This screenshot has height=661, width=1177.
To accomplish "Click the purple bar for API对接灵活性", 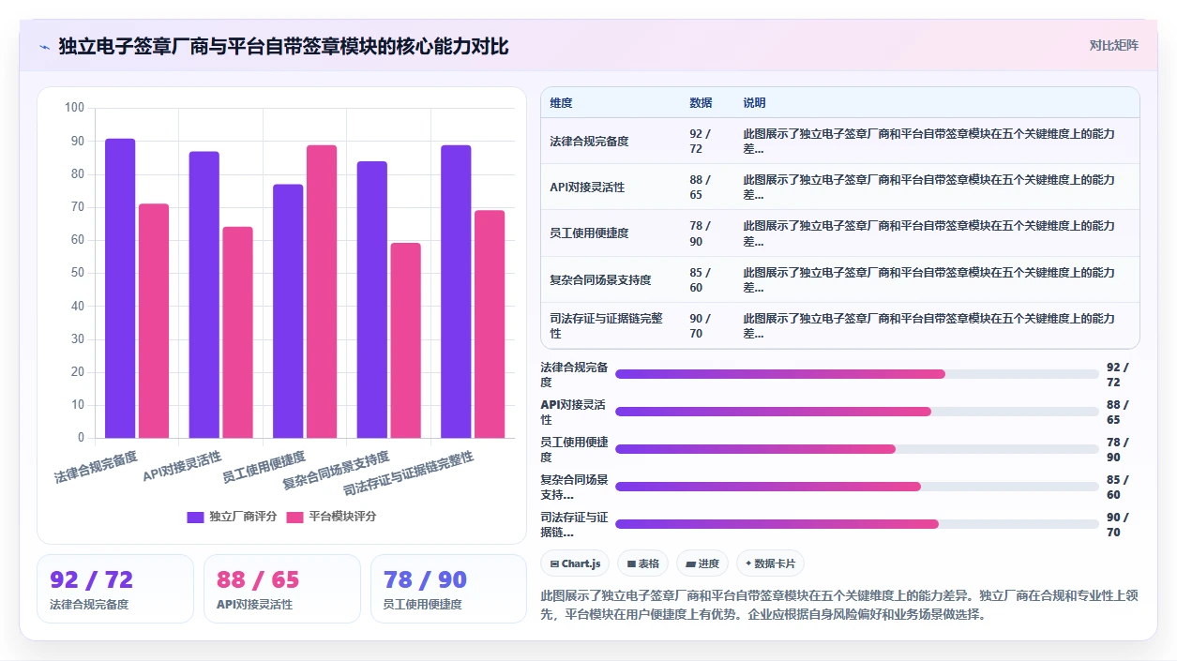I will [204, 294].
